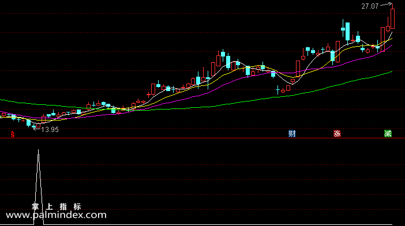Screen dimensions: 405x226
Task: Click the red S signal marker
Action: [12, 134]
